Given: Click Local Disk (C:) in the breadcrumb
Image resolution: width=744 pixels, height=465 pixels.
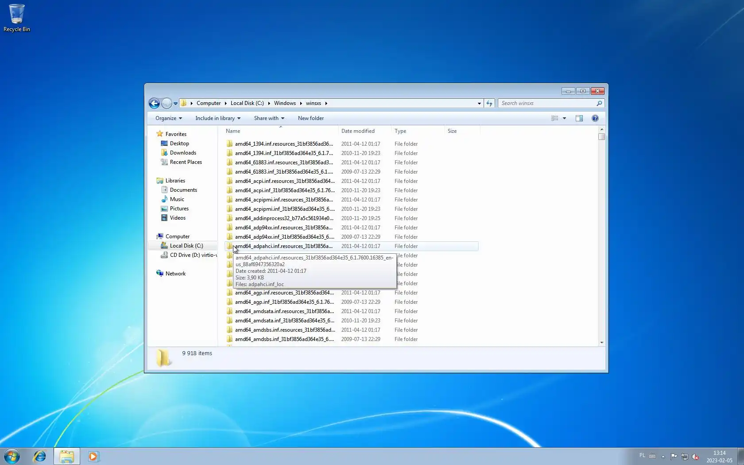Looking at the screenshot, I should click(247, 103).
